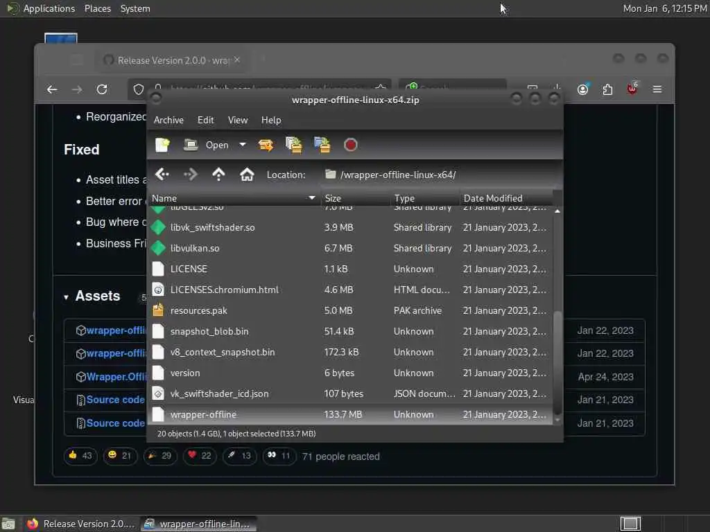Select the version file row
710x532 pixels.
pyautogui.click(x=350, y=373)
